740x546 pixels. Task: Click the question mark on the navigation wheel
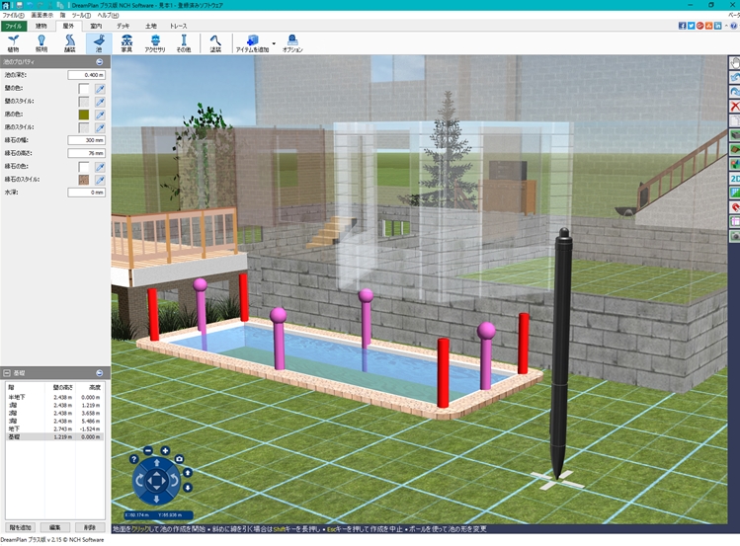point(134,459)
